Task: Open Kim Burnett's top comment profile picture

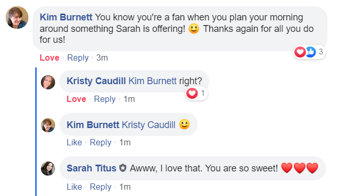Action: pos(17,18)
